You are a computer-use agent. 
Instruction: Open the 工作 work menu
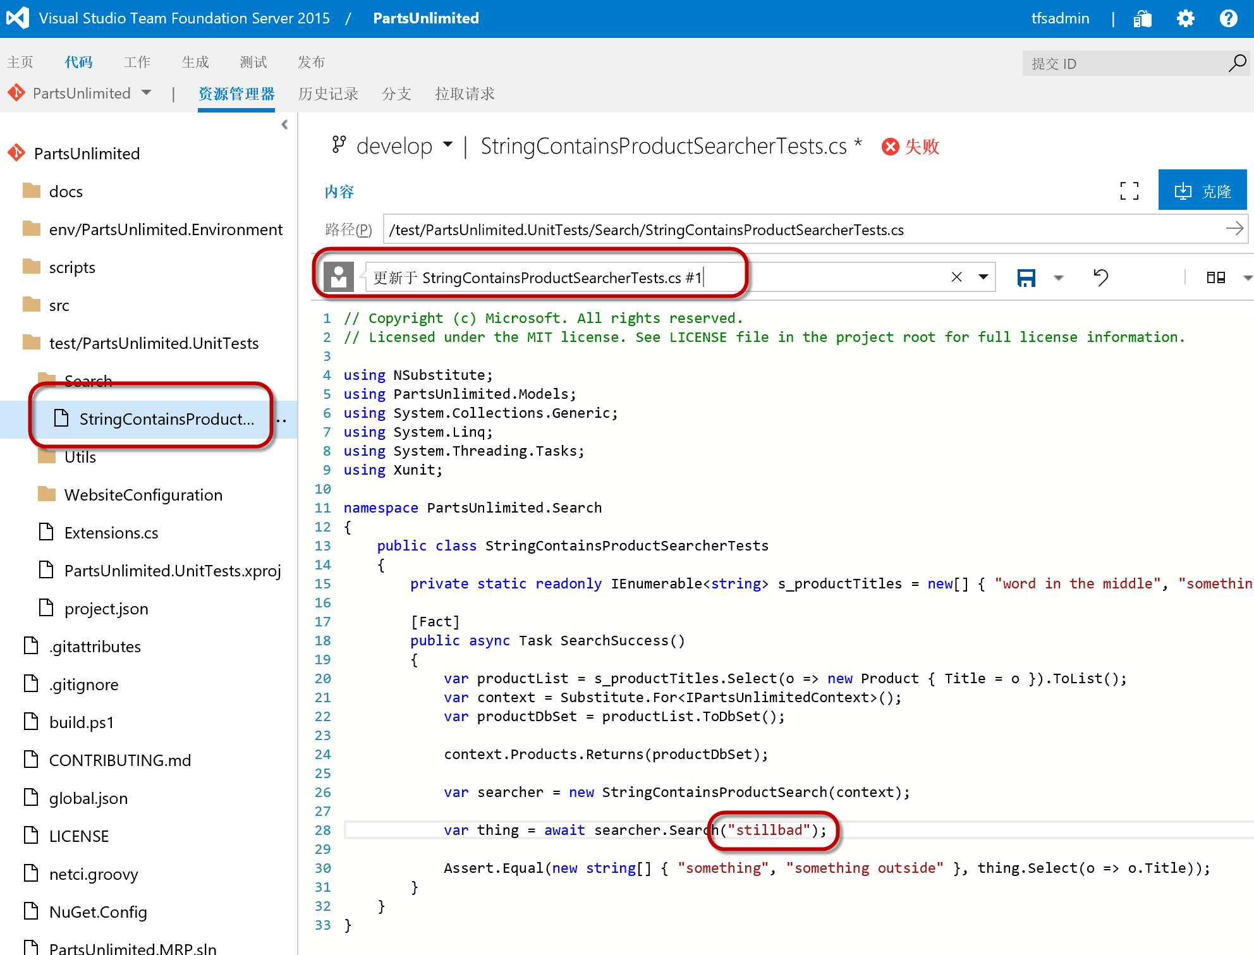click(137, 62)
